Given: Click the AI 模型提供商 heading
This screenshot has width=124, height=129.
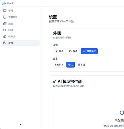Looking at the screenshot, I should coord(70,82).
